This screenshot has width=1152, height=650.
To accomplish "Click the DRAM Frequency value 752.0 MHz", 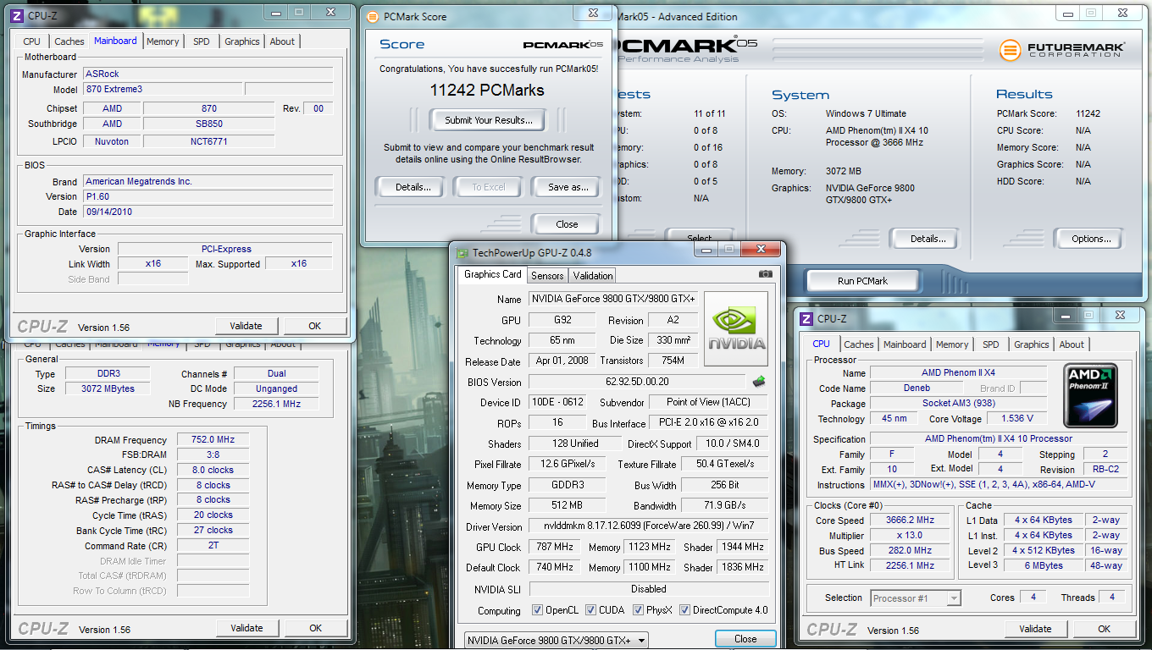I will [x=213, y=439].
